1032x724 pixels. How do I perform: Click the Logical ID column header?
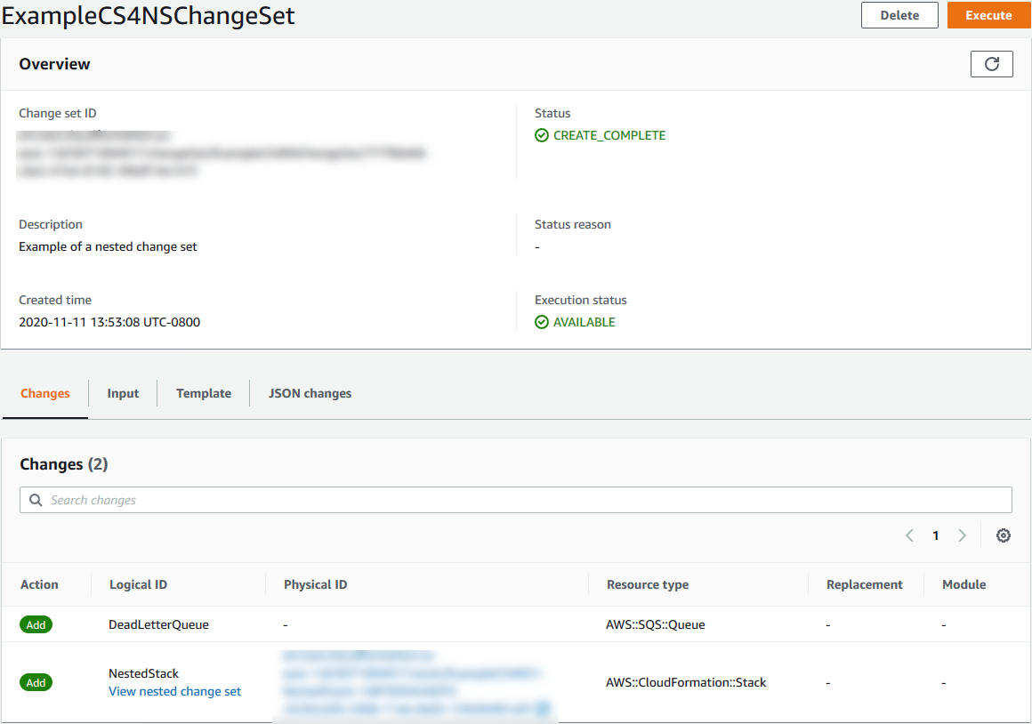138,584
